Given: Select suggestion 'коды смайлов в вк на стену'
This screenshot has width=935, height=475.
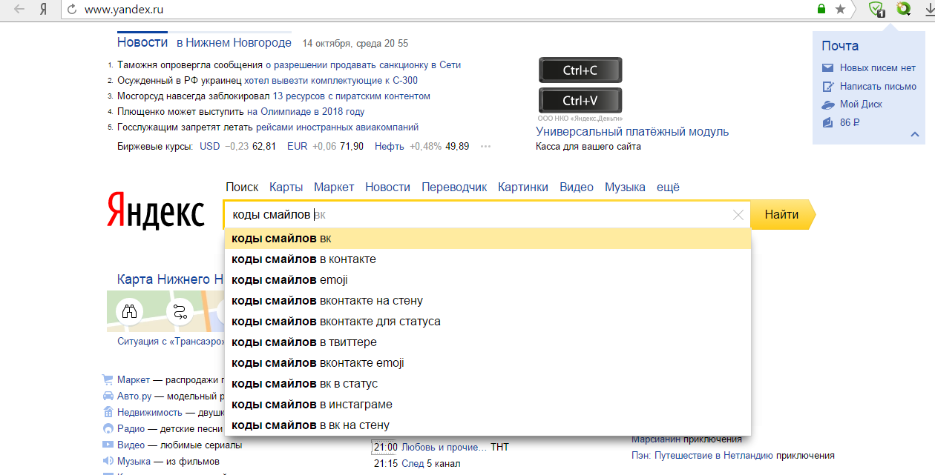Looking at the screenshot, I should point(488,425).
